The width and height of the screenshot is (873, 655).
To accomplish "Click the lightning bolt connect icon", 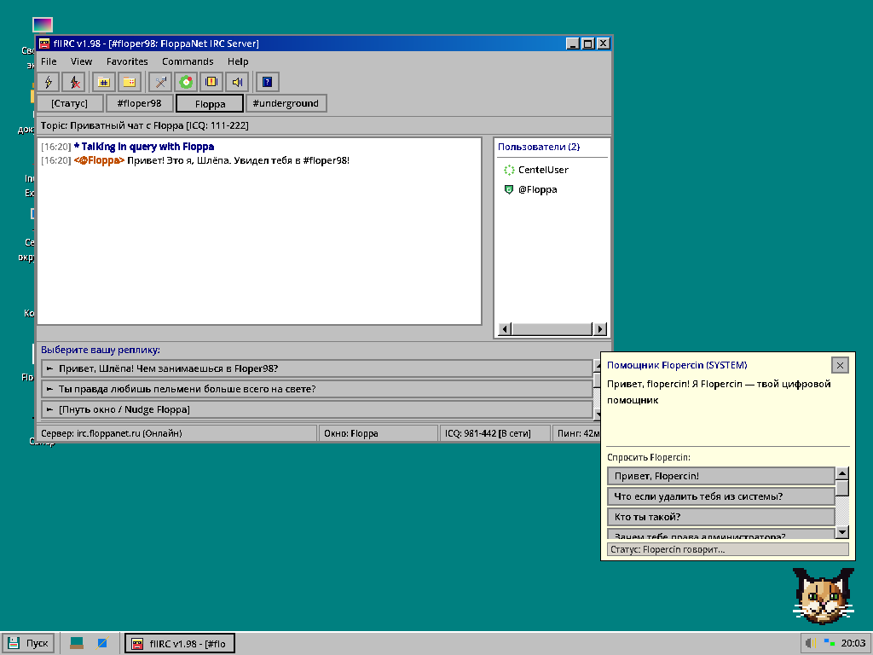I will [x=49, y=83].
